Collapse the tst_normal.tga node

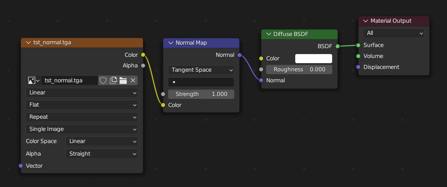coord(28,43)
